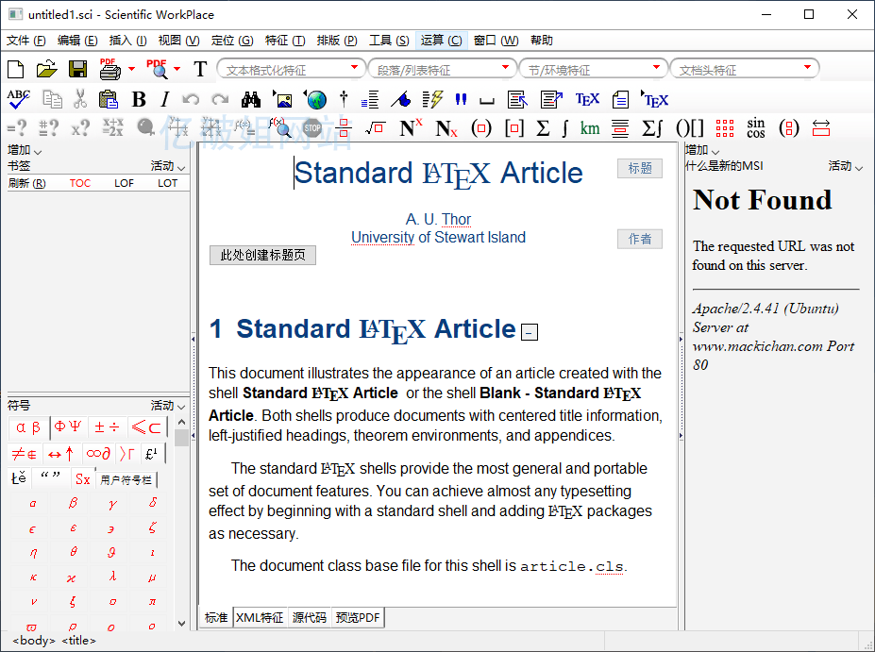
Task: Insert a square root radical
Action: (375, 128)
